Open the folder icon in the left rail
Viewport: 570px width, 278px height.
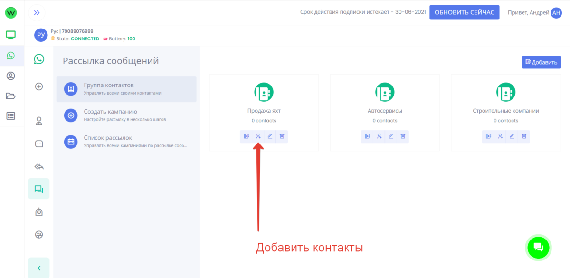point(10,96)
